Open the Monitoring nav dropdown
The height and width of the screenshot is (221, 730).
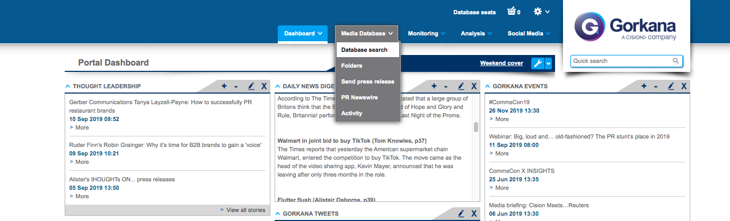tap(426, 34)
